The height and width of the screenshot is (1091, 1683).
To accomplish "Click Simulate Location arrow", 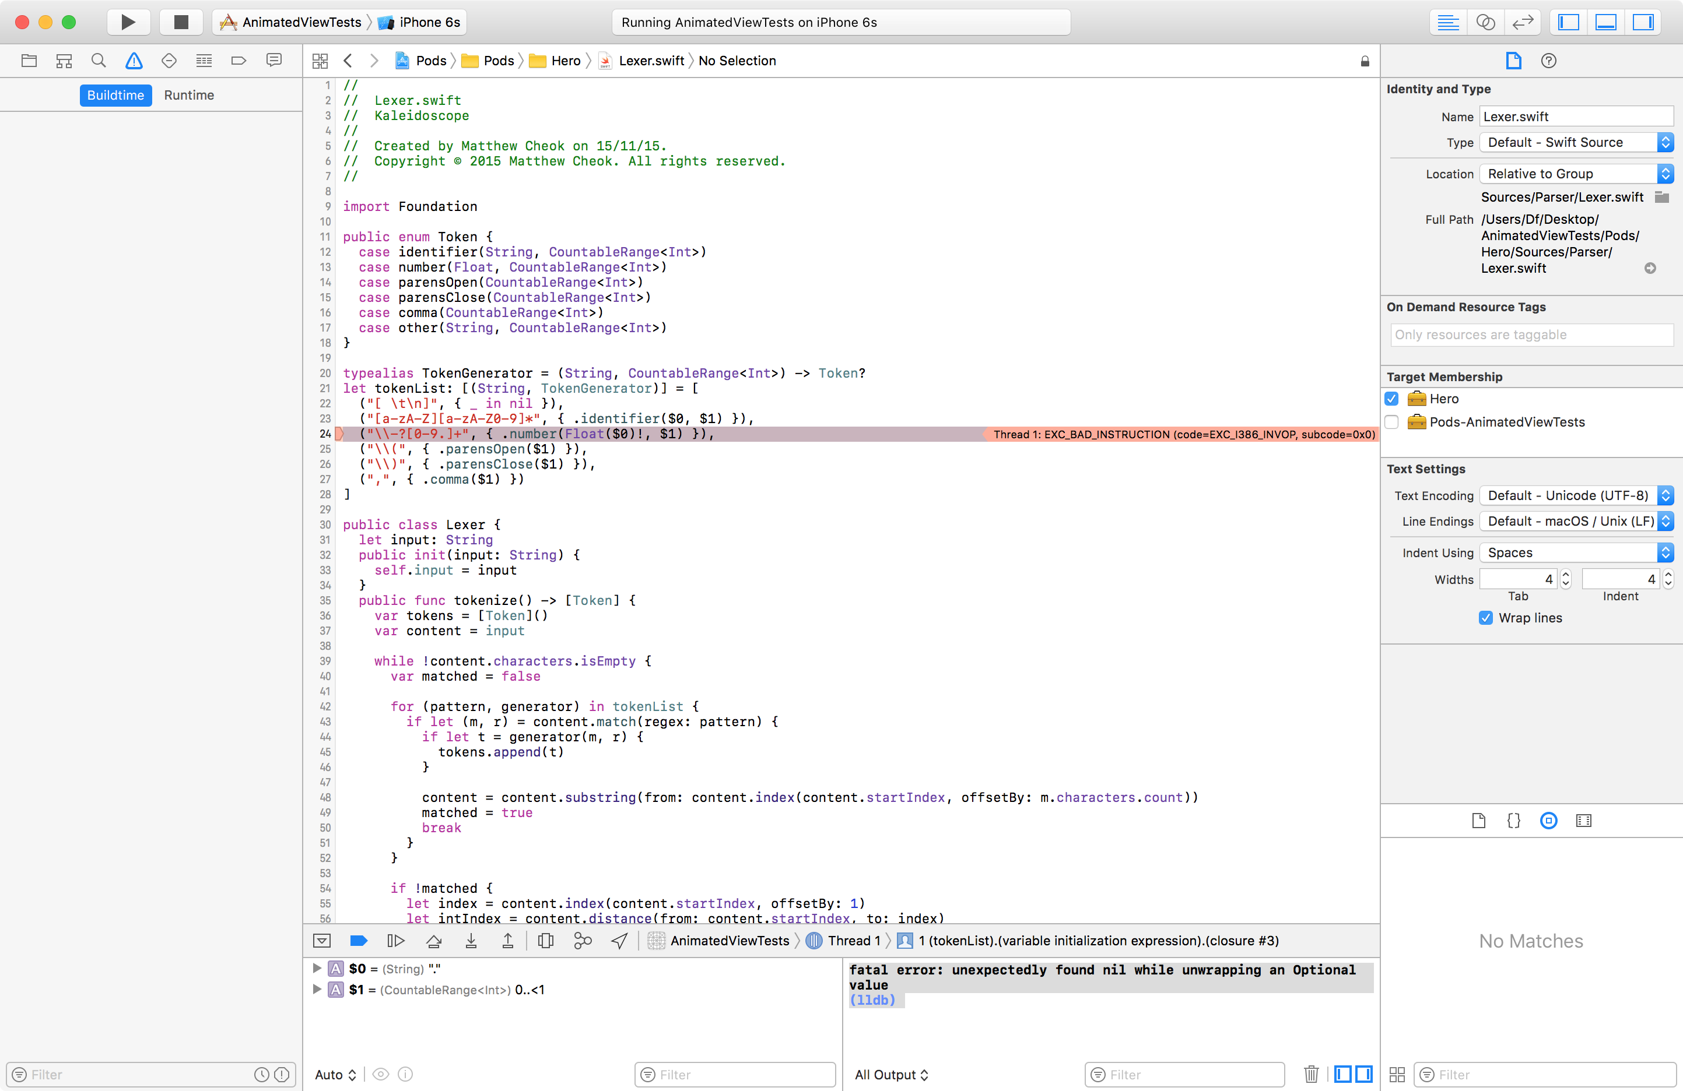I will 619,941.
